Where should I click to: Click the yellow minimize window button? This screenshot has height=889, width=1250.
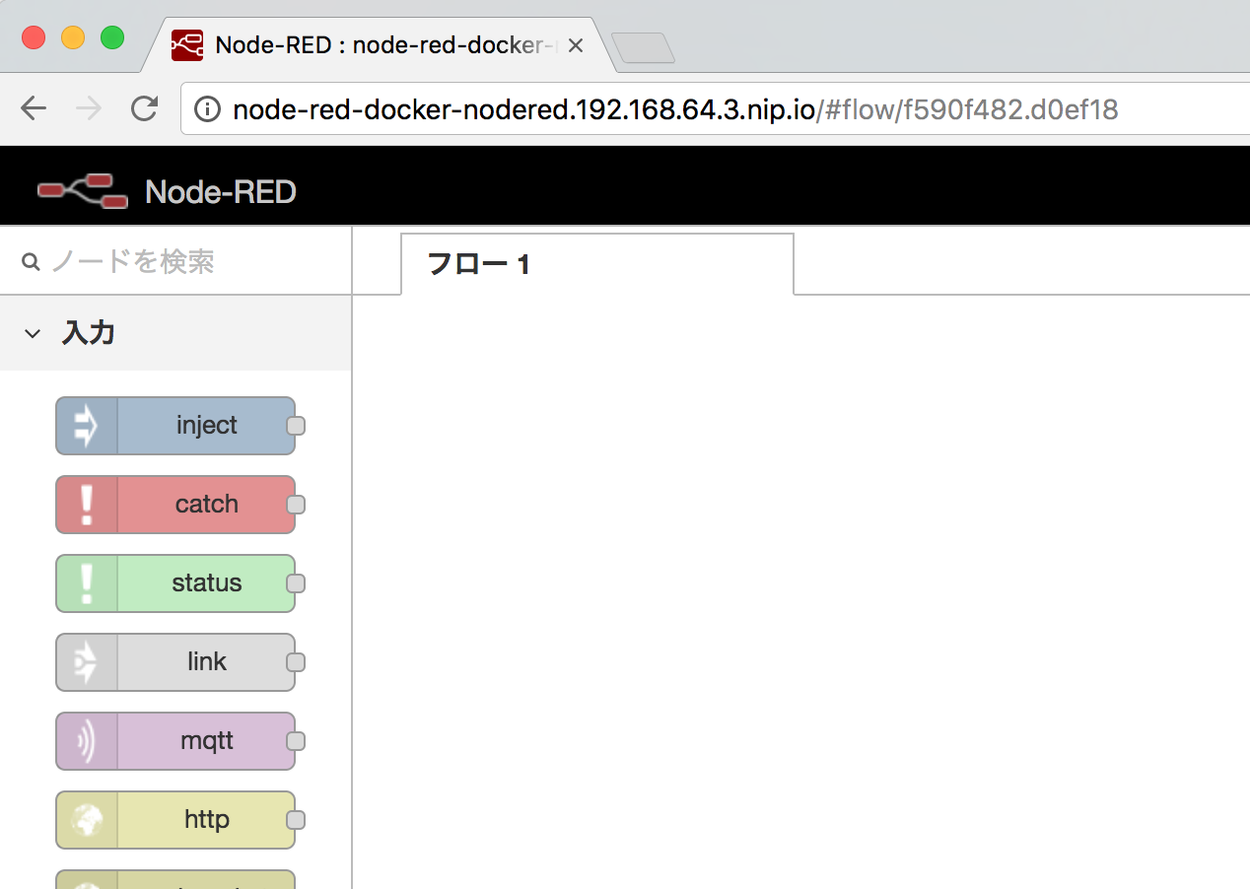[x=73, y=37]
